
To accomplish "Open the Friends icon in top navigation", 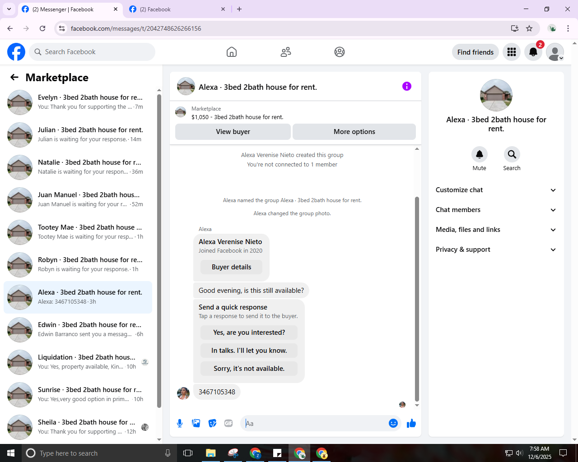I will coord(286,52).
